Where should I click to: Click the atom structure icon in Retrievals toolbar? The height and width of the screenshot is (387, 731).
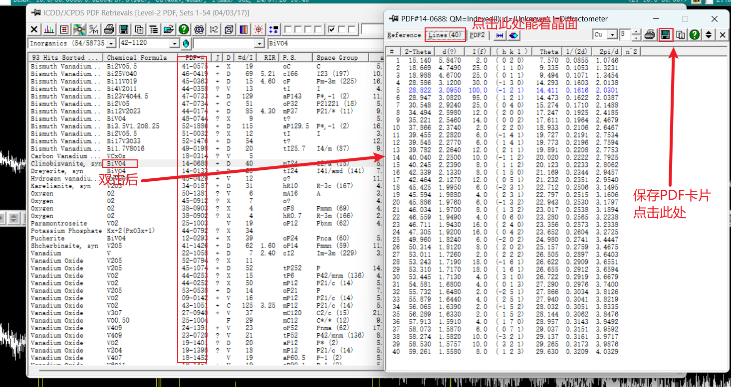point(199,29)
